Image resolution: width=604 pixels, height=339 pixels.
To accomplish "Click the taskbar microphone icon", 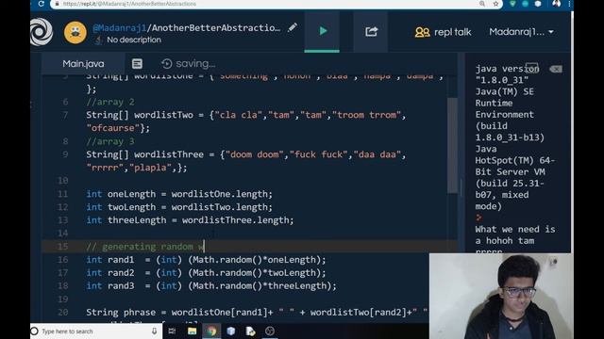I will coord(154,331).
